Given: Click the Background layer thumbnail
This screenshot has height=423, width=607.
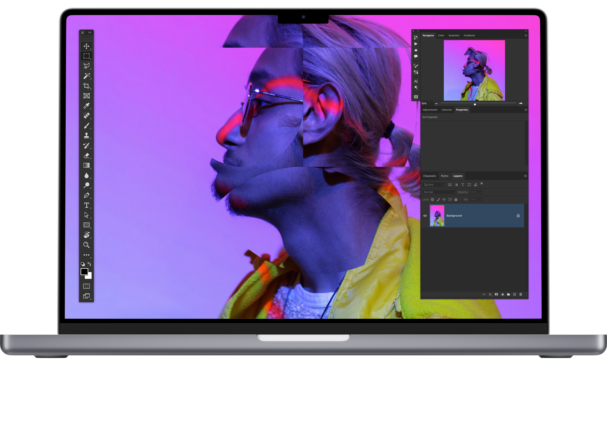Looking at the screenshot, I should coord(437,216).
